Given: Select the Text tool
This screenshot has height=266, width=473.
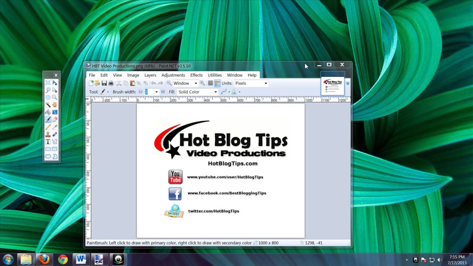Looking at the screenshot, I should (48, 142).
